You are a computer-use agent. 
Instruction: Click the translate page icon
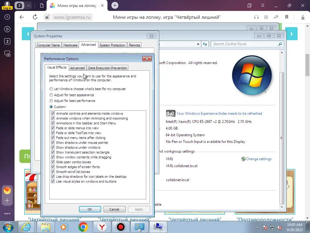pyautogui.click(x=276, y=17)
